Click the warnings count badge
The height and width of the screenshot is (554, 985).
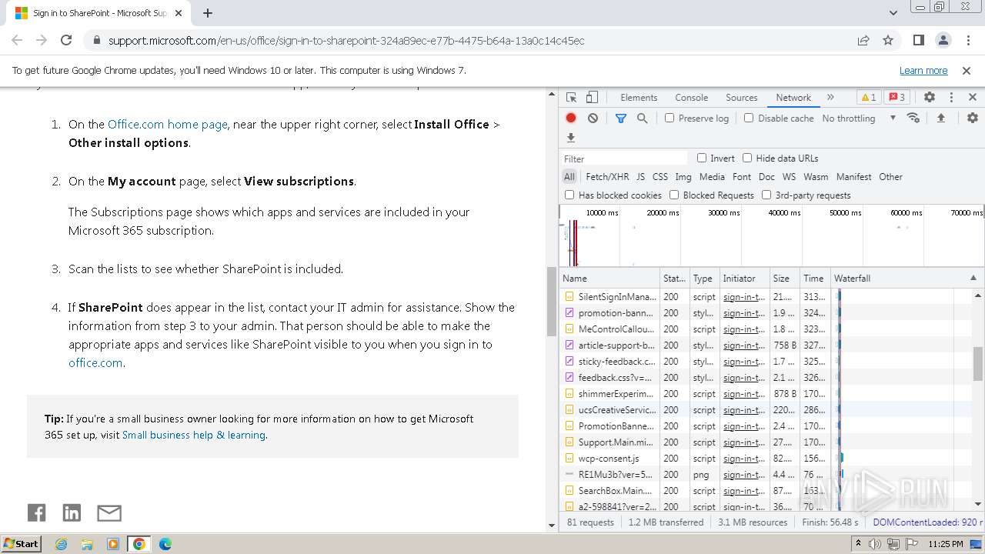tap(868, 98)
